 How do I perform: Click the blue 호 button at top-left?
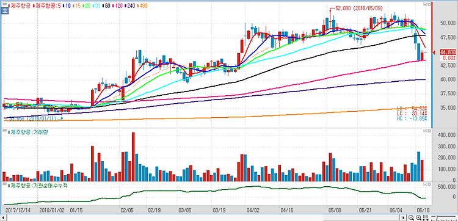click(4, 12)
